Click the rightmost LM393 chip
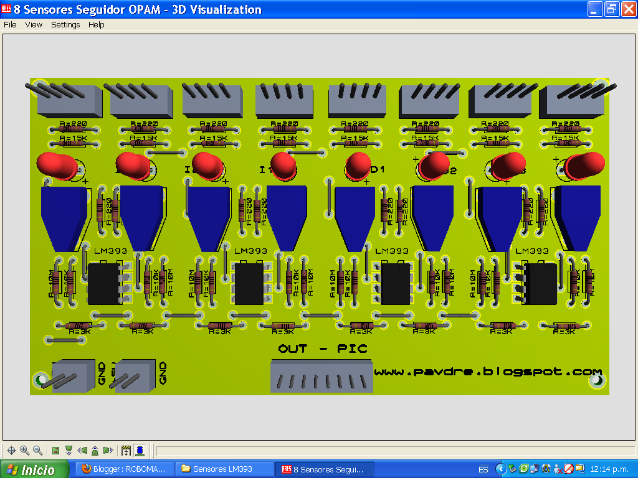638x478 pixels. click(540, 284)
